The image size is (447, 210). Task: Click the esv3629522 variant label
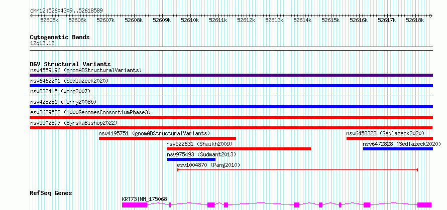coord(90,112)
